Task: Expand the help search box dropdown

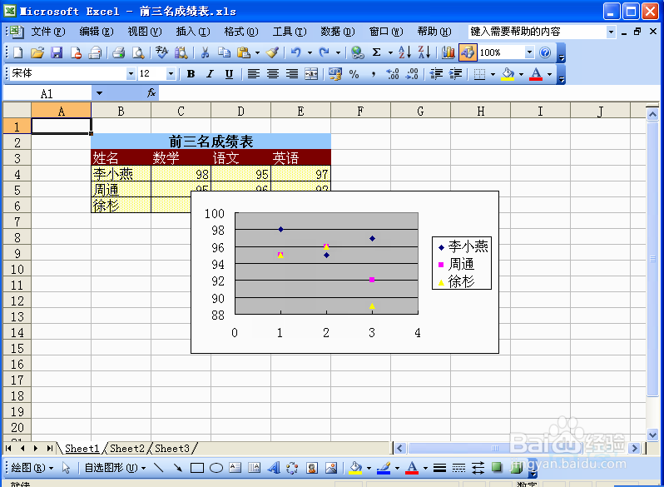Action: point(611,32)
